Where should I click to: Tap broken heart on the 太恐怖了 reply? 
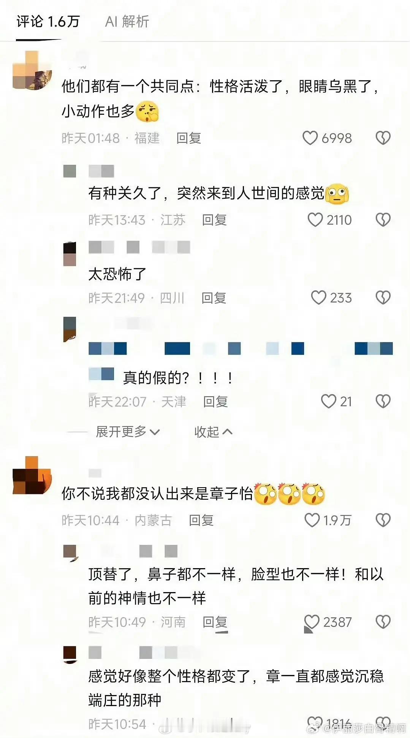click(383, 298)
